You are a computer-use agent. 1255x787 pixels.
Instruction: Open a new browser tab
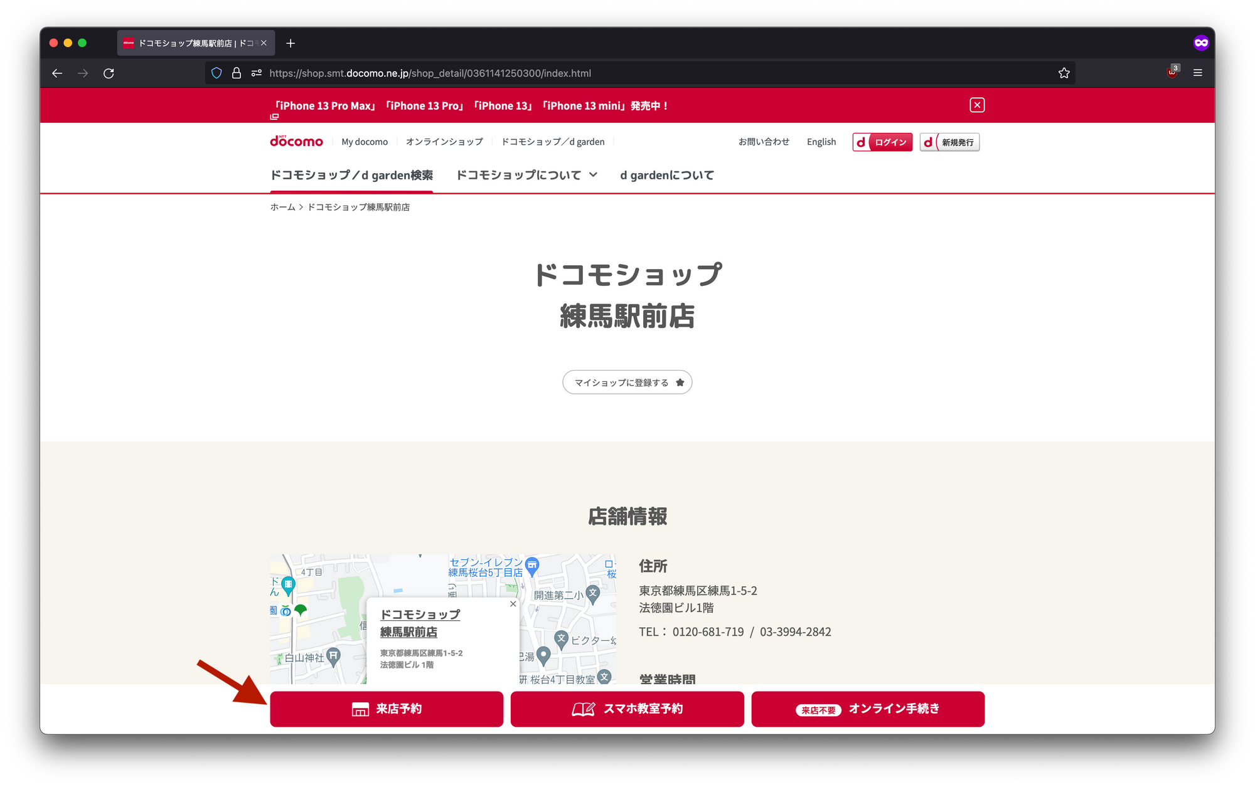tap(291, 43)
